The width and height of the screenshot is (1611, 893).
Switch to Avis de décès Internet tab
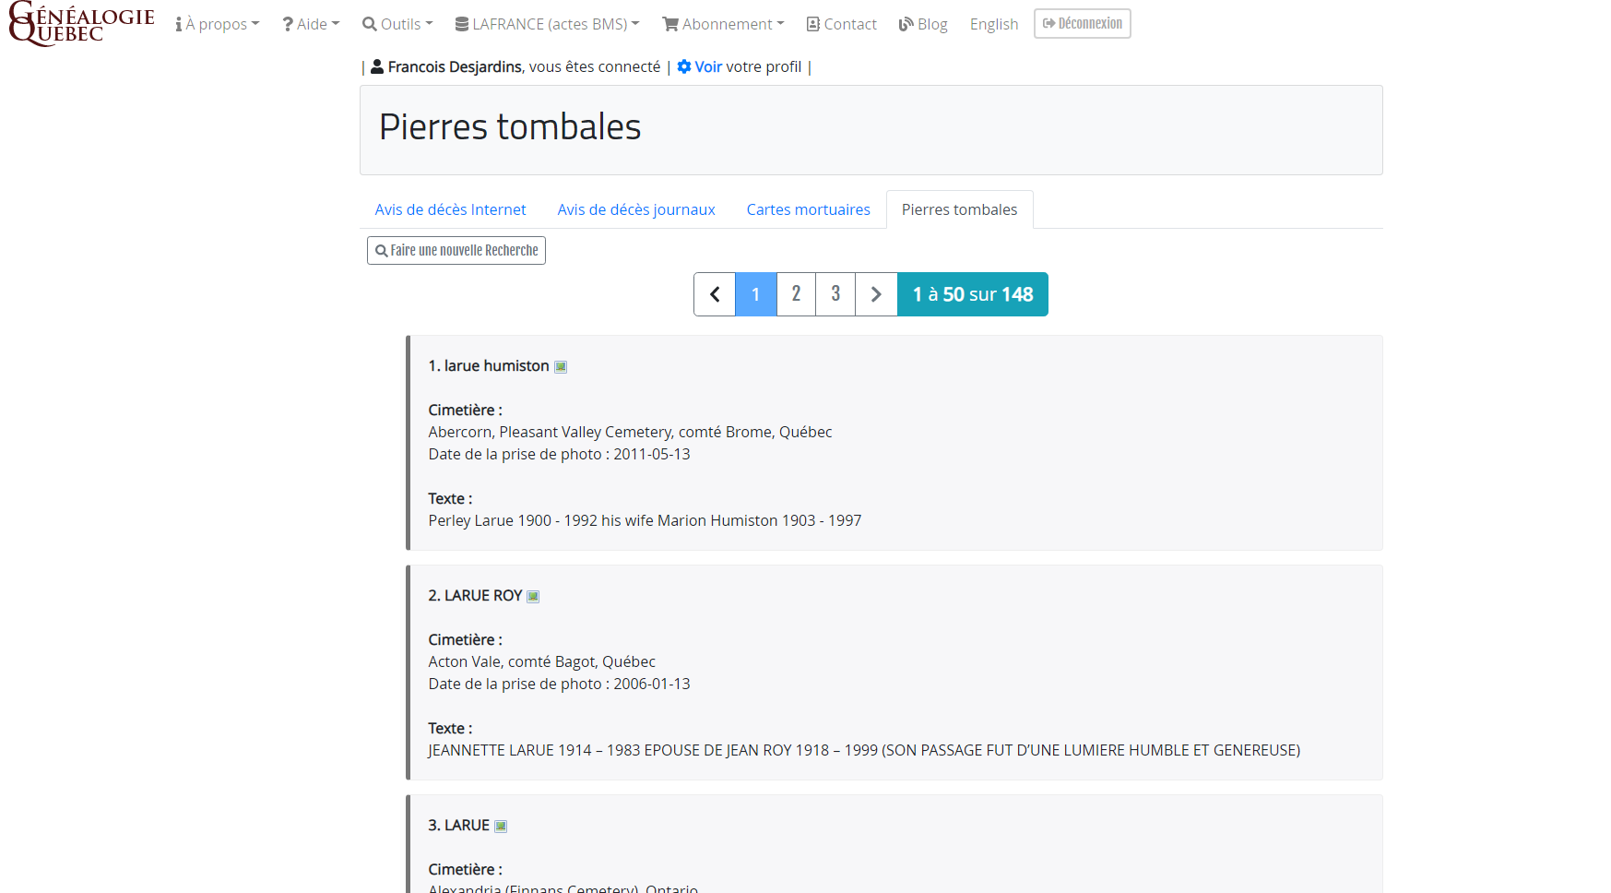pos(450,209)
